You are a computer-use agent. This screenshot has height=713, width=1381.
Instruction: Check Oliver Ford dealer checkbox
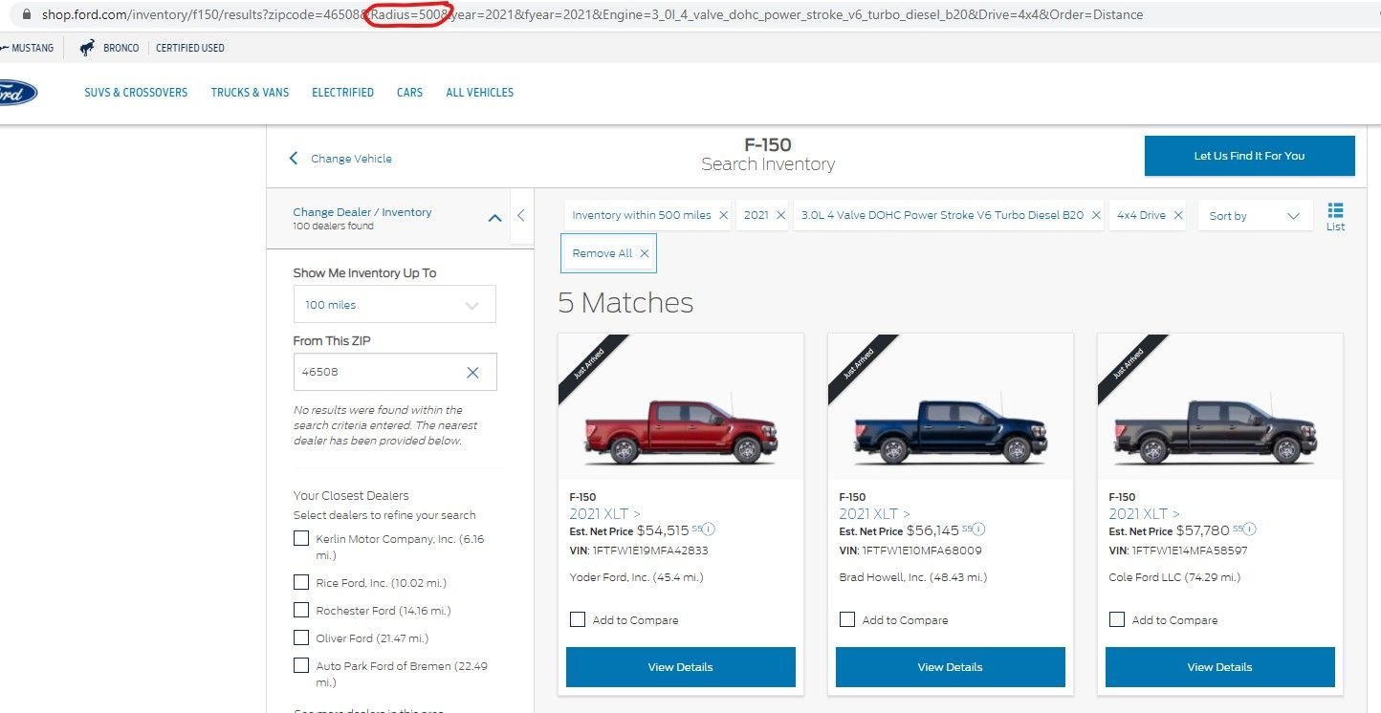(x=301, y=637)
